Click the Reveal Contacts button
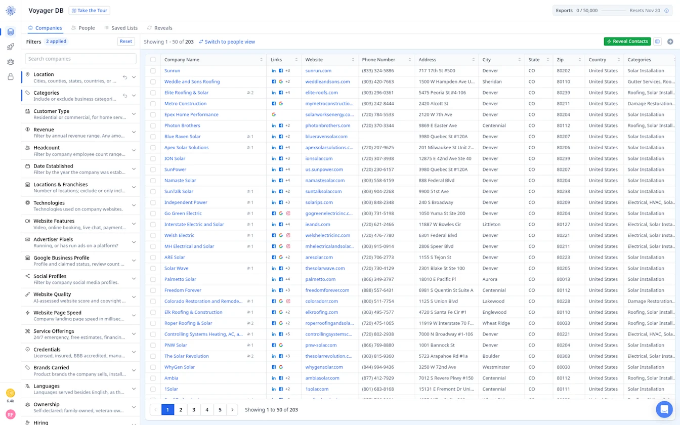The image size is (680, 425). pyautogui.click(x=627, y=41)
